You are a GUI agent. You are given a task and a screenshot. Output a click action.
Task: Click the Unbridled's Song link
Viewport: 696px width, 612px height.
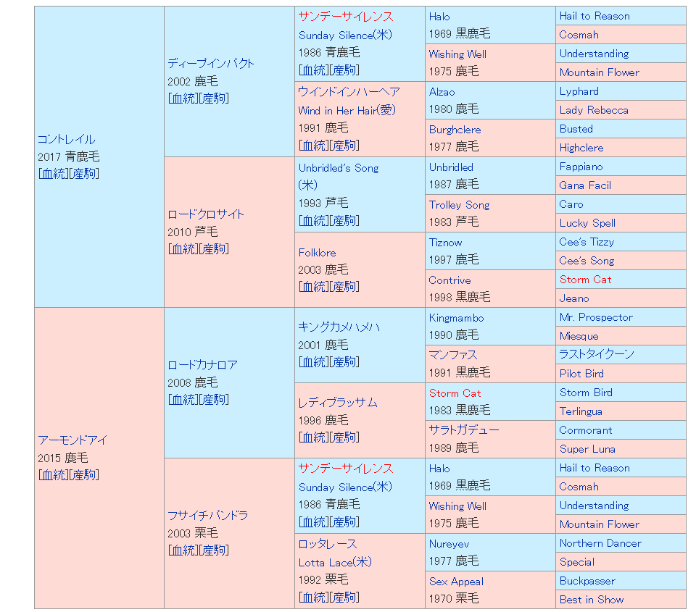[339, 168]
